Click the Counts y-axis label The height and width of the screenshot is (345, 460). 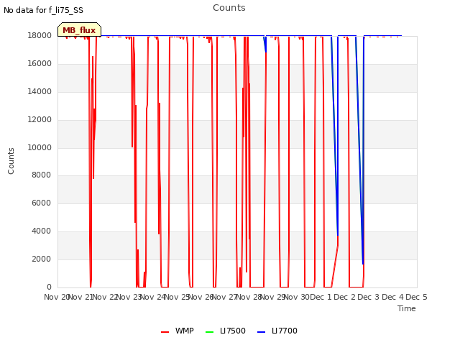click(x=11, y=161)
